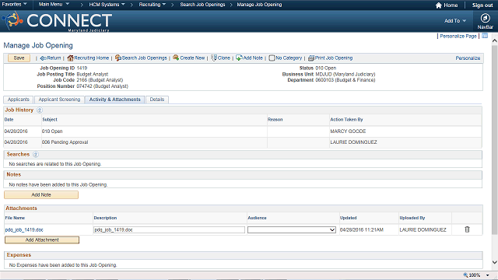
Task: Click the Add Attachment button
Action: point(42,240)
